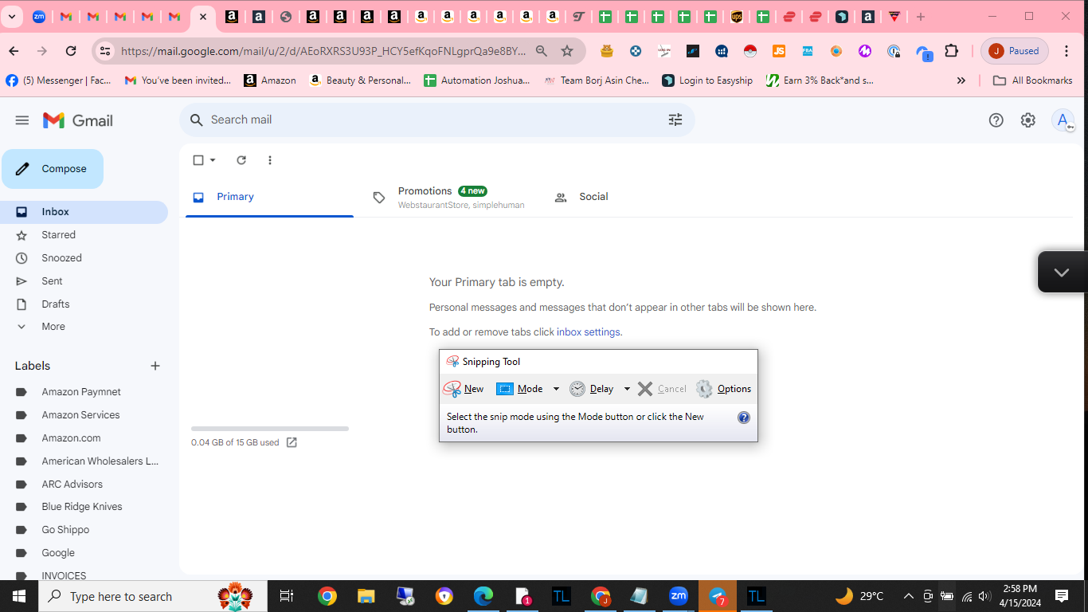Open the select dropdown arrow beside checkbox
The height and width of the screenshot is (612, 1088).
(x=213, y=160)
